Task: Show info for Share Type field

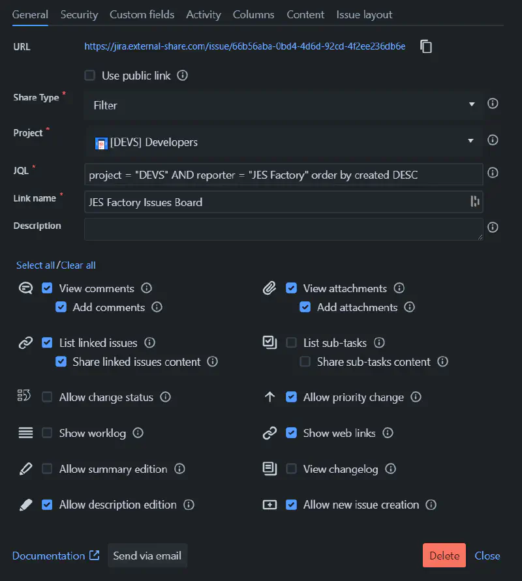Action: pyautogui.click(x=493, y=104)
